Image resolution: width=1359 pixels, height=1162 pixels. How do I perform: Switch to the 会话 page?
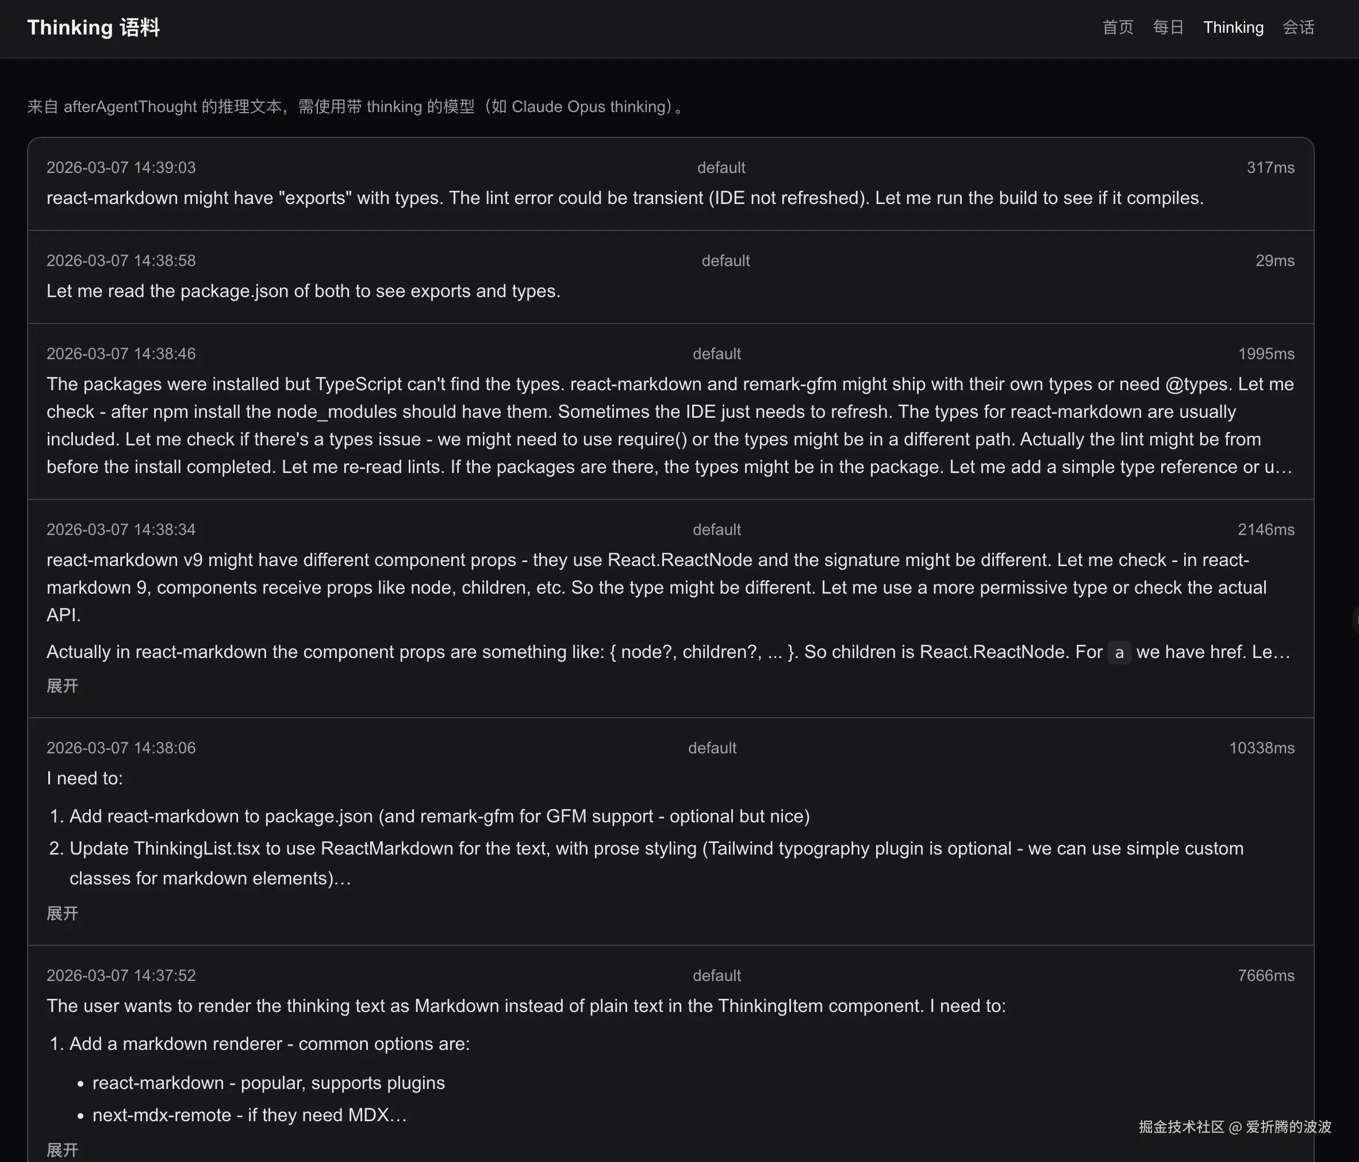[x=1298, y=28]
